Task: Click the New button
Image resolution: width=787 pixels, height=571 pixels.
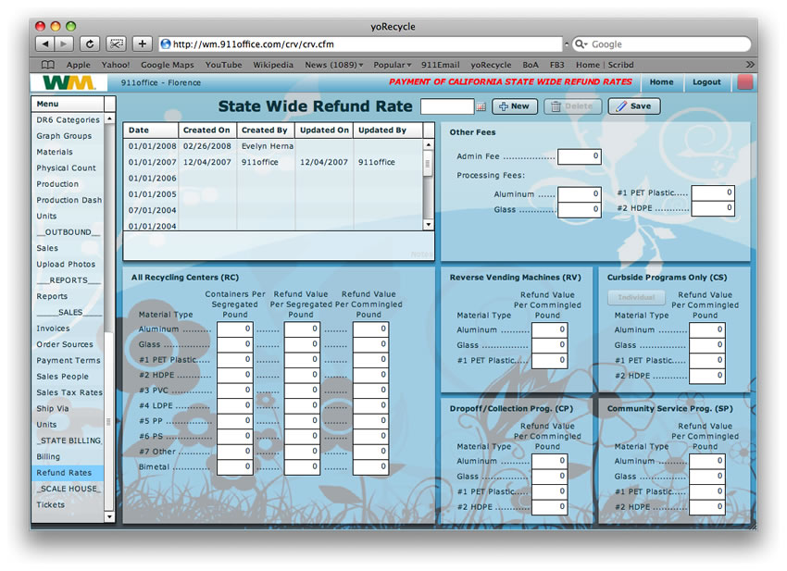Action: pyautogui.click(x=515, y=106)
